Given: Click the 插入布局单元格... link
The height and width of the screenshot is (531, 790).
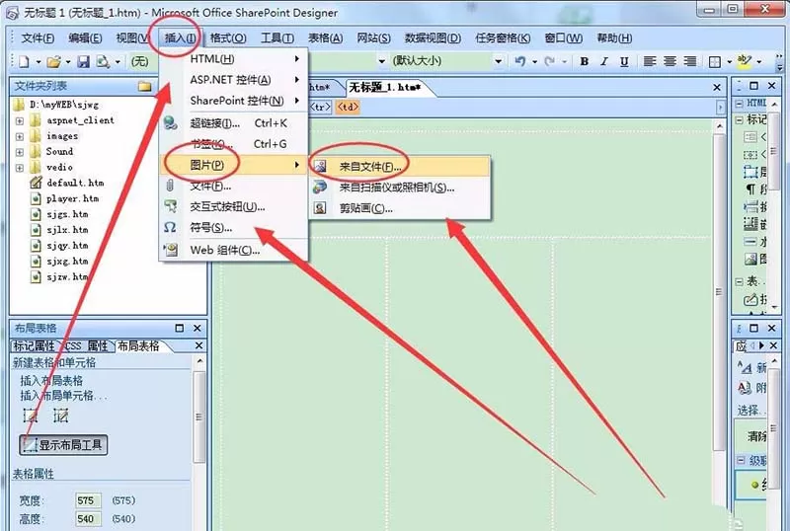Looking at the screenshot, I should (63, 396).
